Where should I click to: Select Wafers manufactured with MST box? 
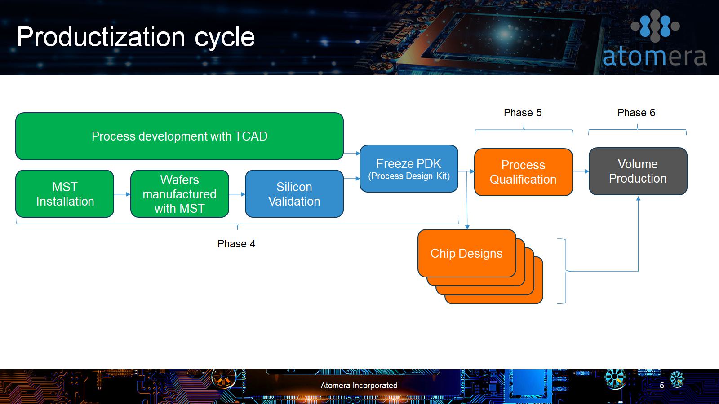coord(179,194)
